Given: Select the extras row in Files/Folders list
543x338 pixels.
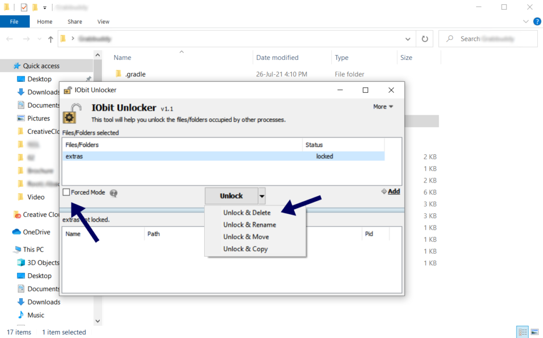Looking at the screenshot, I should click(x=159, y=156).
